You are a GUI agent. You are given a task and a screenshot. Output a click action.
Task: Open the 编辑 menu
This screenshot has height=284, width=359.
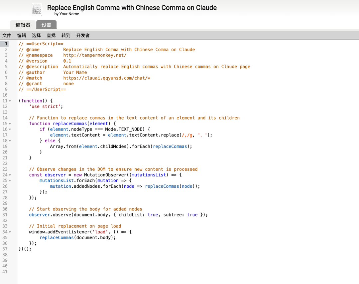[22, 35]
